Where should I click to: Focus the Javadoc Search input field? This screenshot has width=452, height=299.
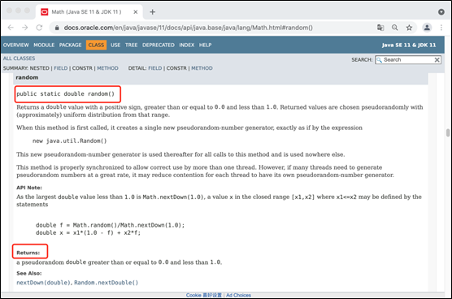point(408,59)
